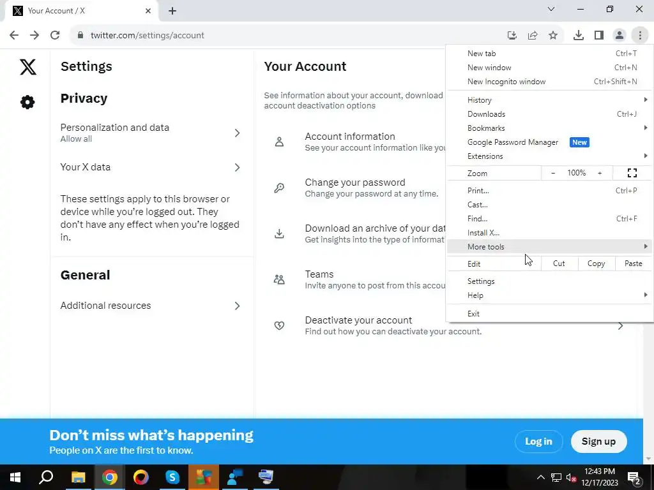Open Google Password Manager
654x490 pixels.
[x=549, y=142]
